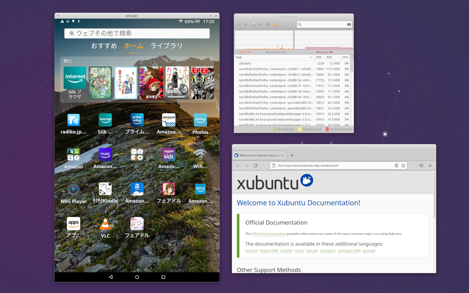469x293 pixels.
Task: Launch Prime Video app
Action: 137,120
